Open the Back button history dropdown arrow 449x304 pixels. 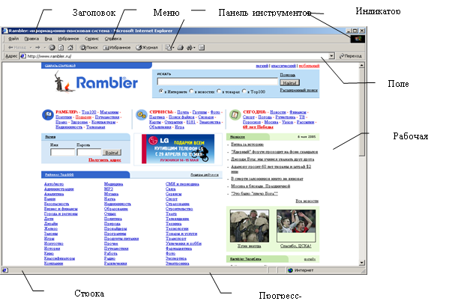pos(31,47)
